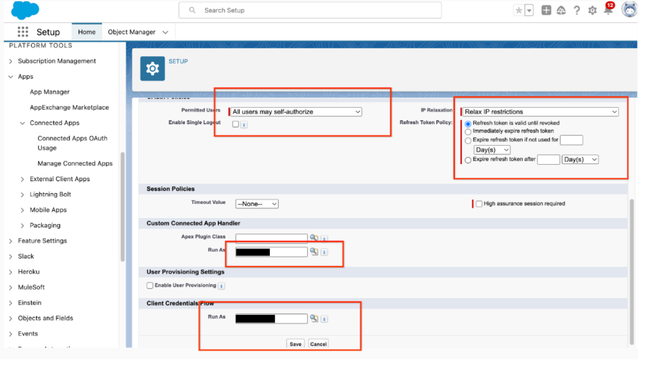Screen dimensions: 662x371
Task: Select the Home tab in Setup
Action: coord(87,32)
